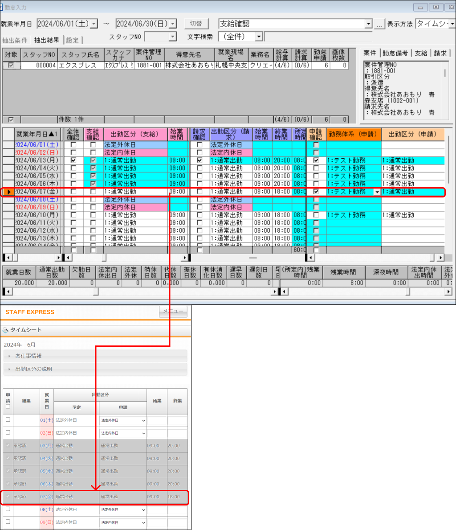Viewport: 456px width, 530px height.
Task: Open the スタッフNO dropdown
Action: click(x=173, y=37)
